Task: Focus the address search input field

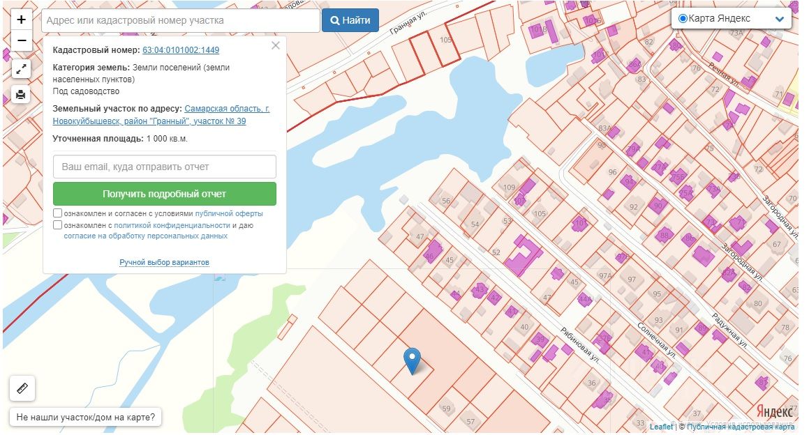Action: (x=181, y=21)
